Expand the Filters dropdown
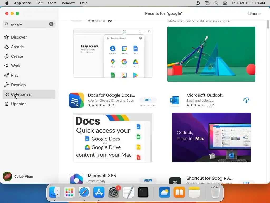 point(254,13)
